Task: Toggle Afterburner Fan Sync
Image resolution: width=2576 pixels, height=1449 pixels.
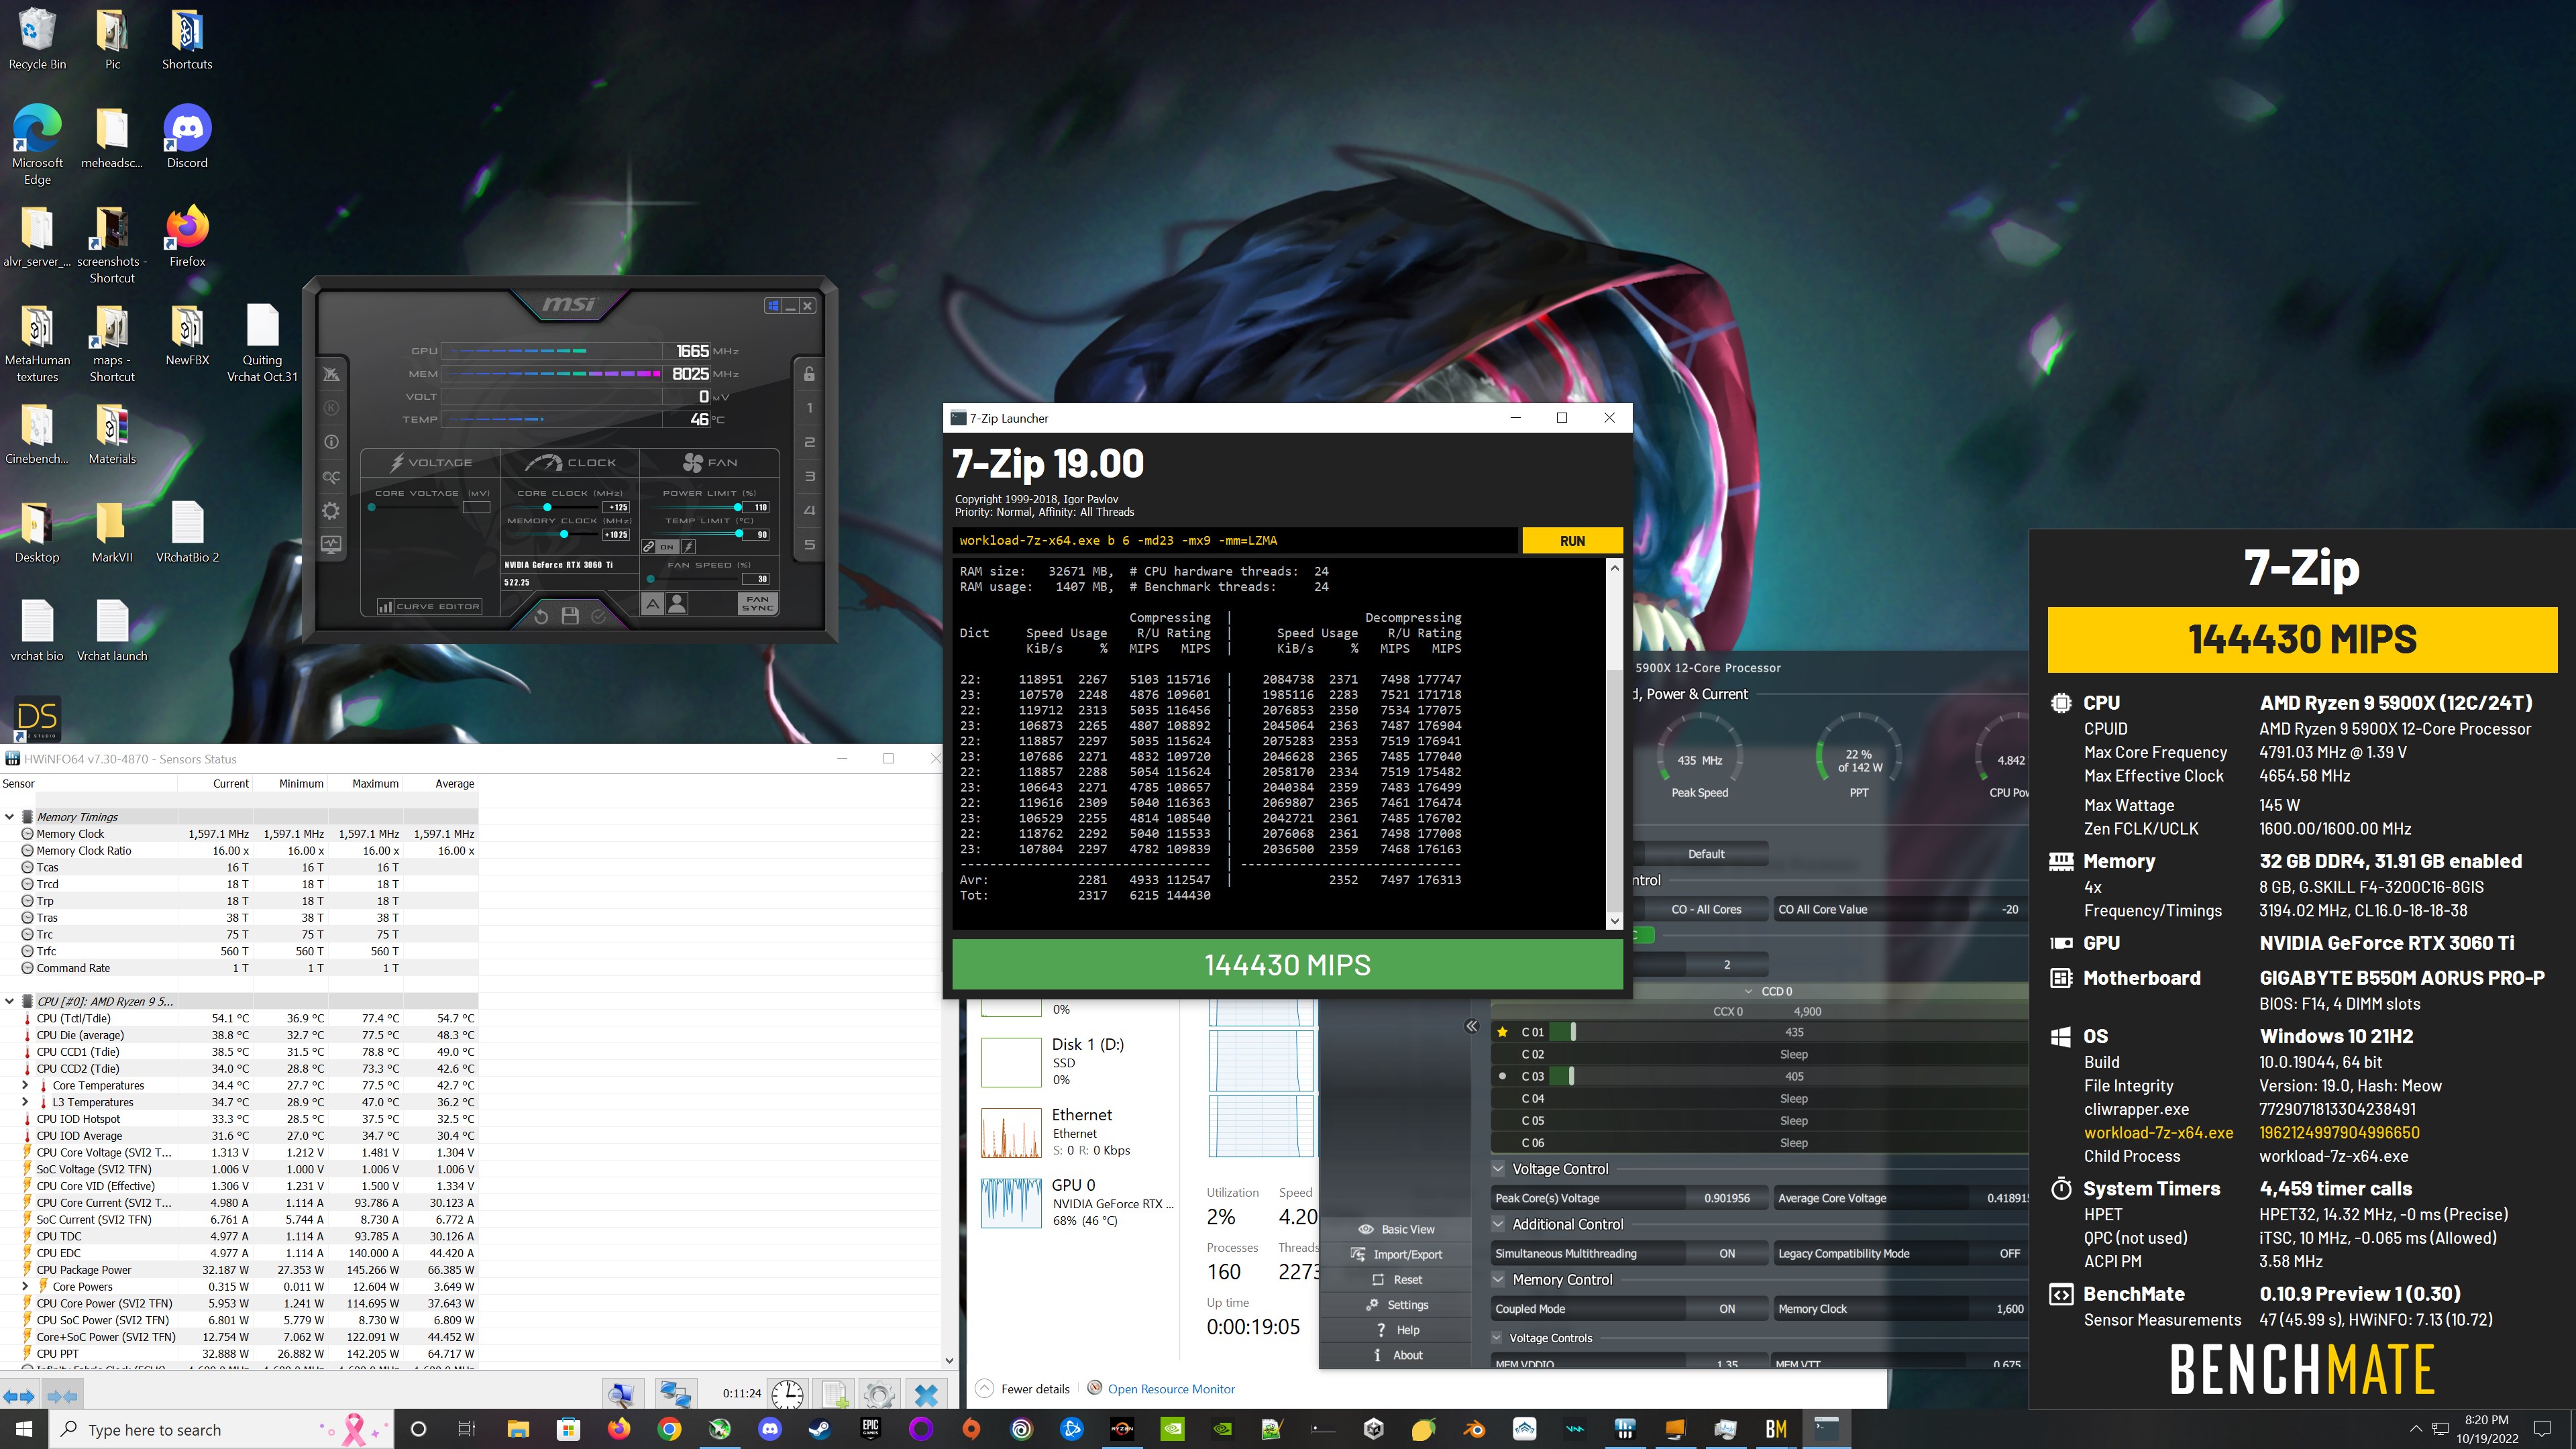Action: coord(757,604)
